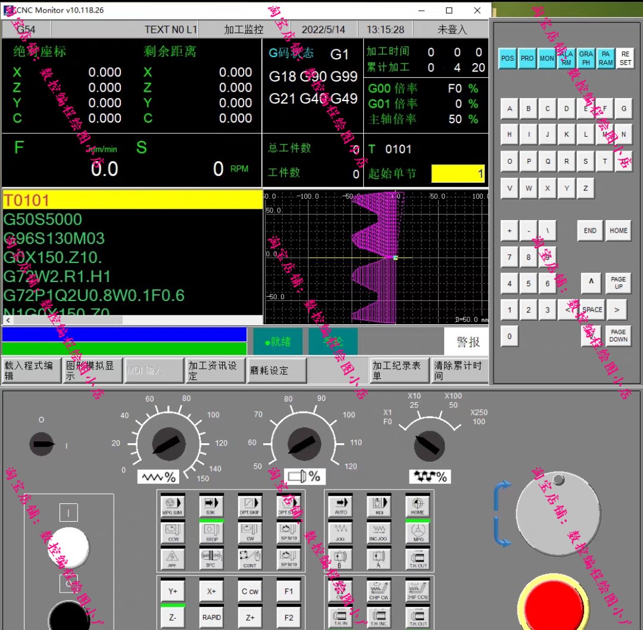The width and height of the screenshot is (643, 630).
Task: Open the POS tab key
Action: [507, 58]
